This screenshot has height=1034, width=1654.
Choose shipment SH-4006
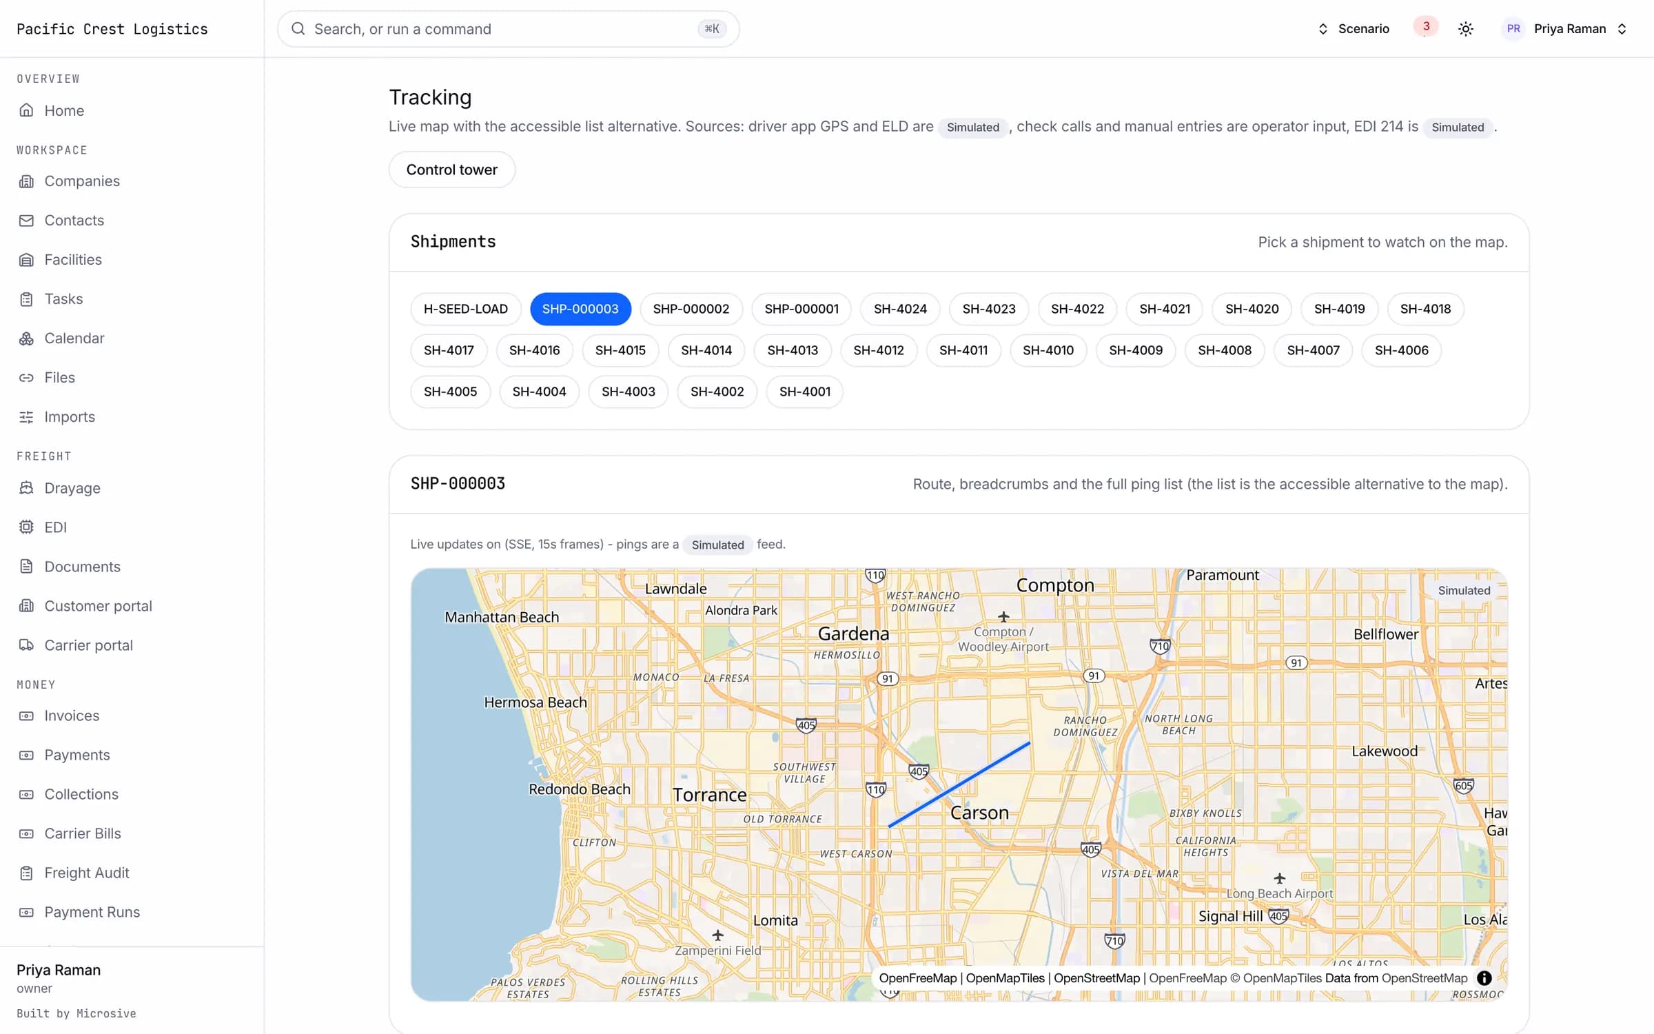tap(1402, 350)
